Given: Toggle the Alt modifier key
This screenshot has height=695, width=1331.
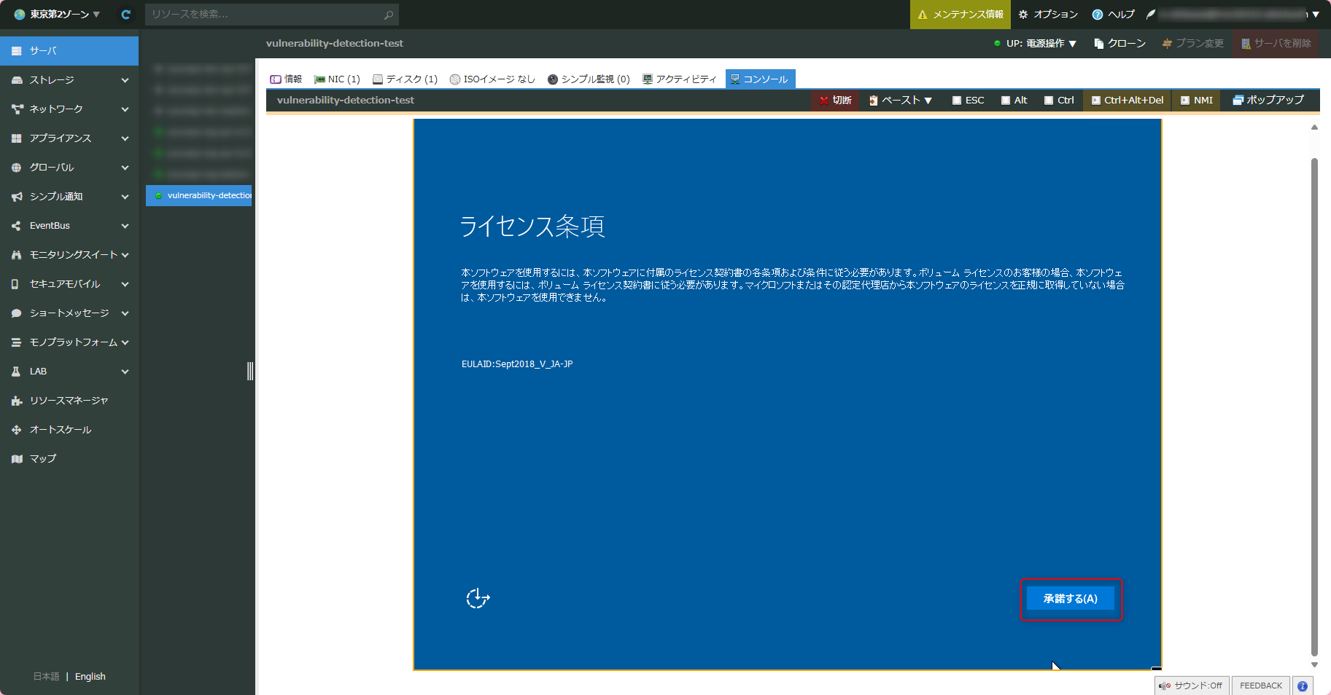Looking at the screenshot, I should tap(1014, 100).
